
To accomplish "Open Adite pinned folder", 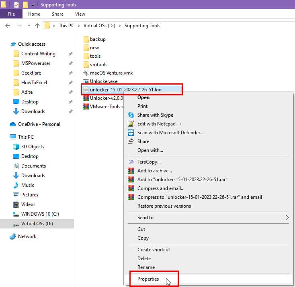I will click(x=27, y=92).
